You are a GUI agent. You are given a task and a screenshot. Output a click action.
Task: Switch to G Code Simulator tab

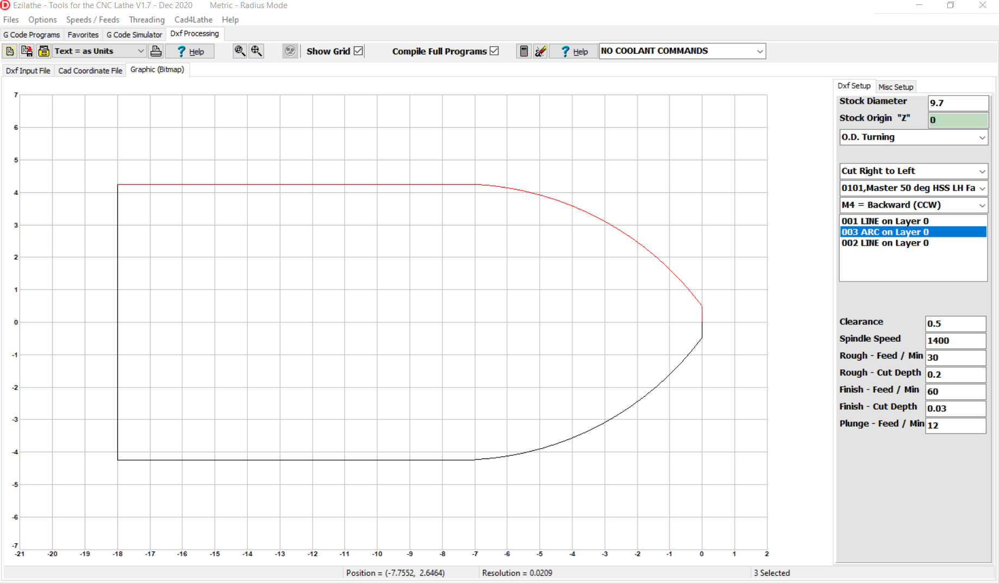pyautogui.click(x=134, y=35)
